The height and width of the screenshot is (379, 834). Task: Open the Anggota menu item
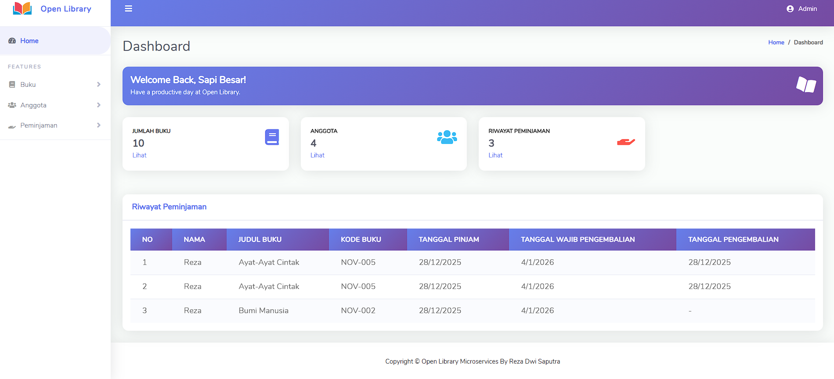(x=55, y=105)
